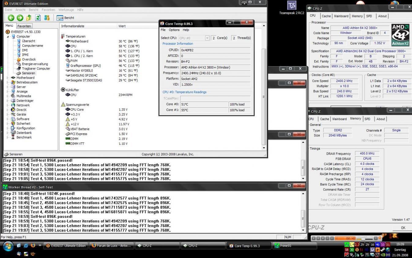Select the Maxtor 6Y080L0 drive row
The width and height of the screenshot is (412, 258).
coord(101,70)
